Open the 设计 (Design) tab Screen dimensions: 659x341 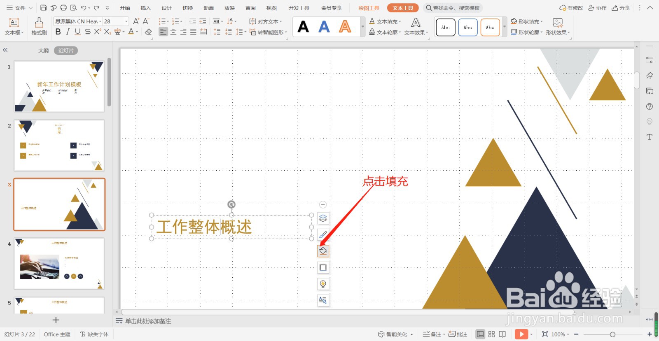click(x=167, y=8)
